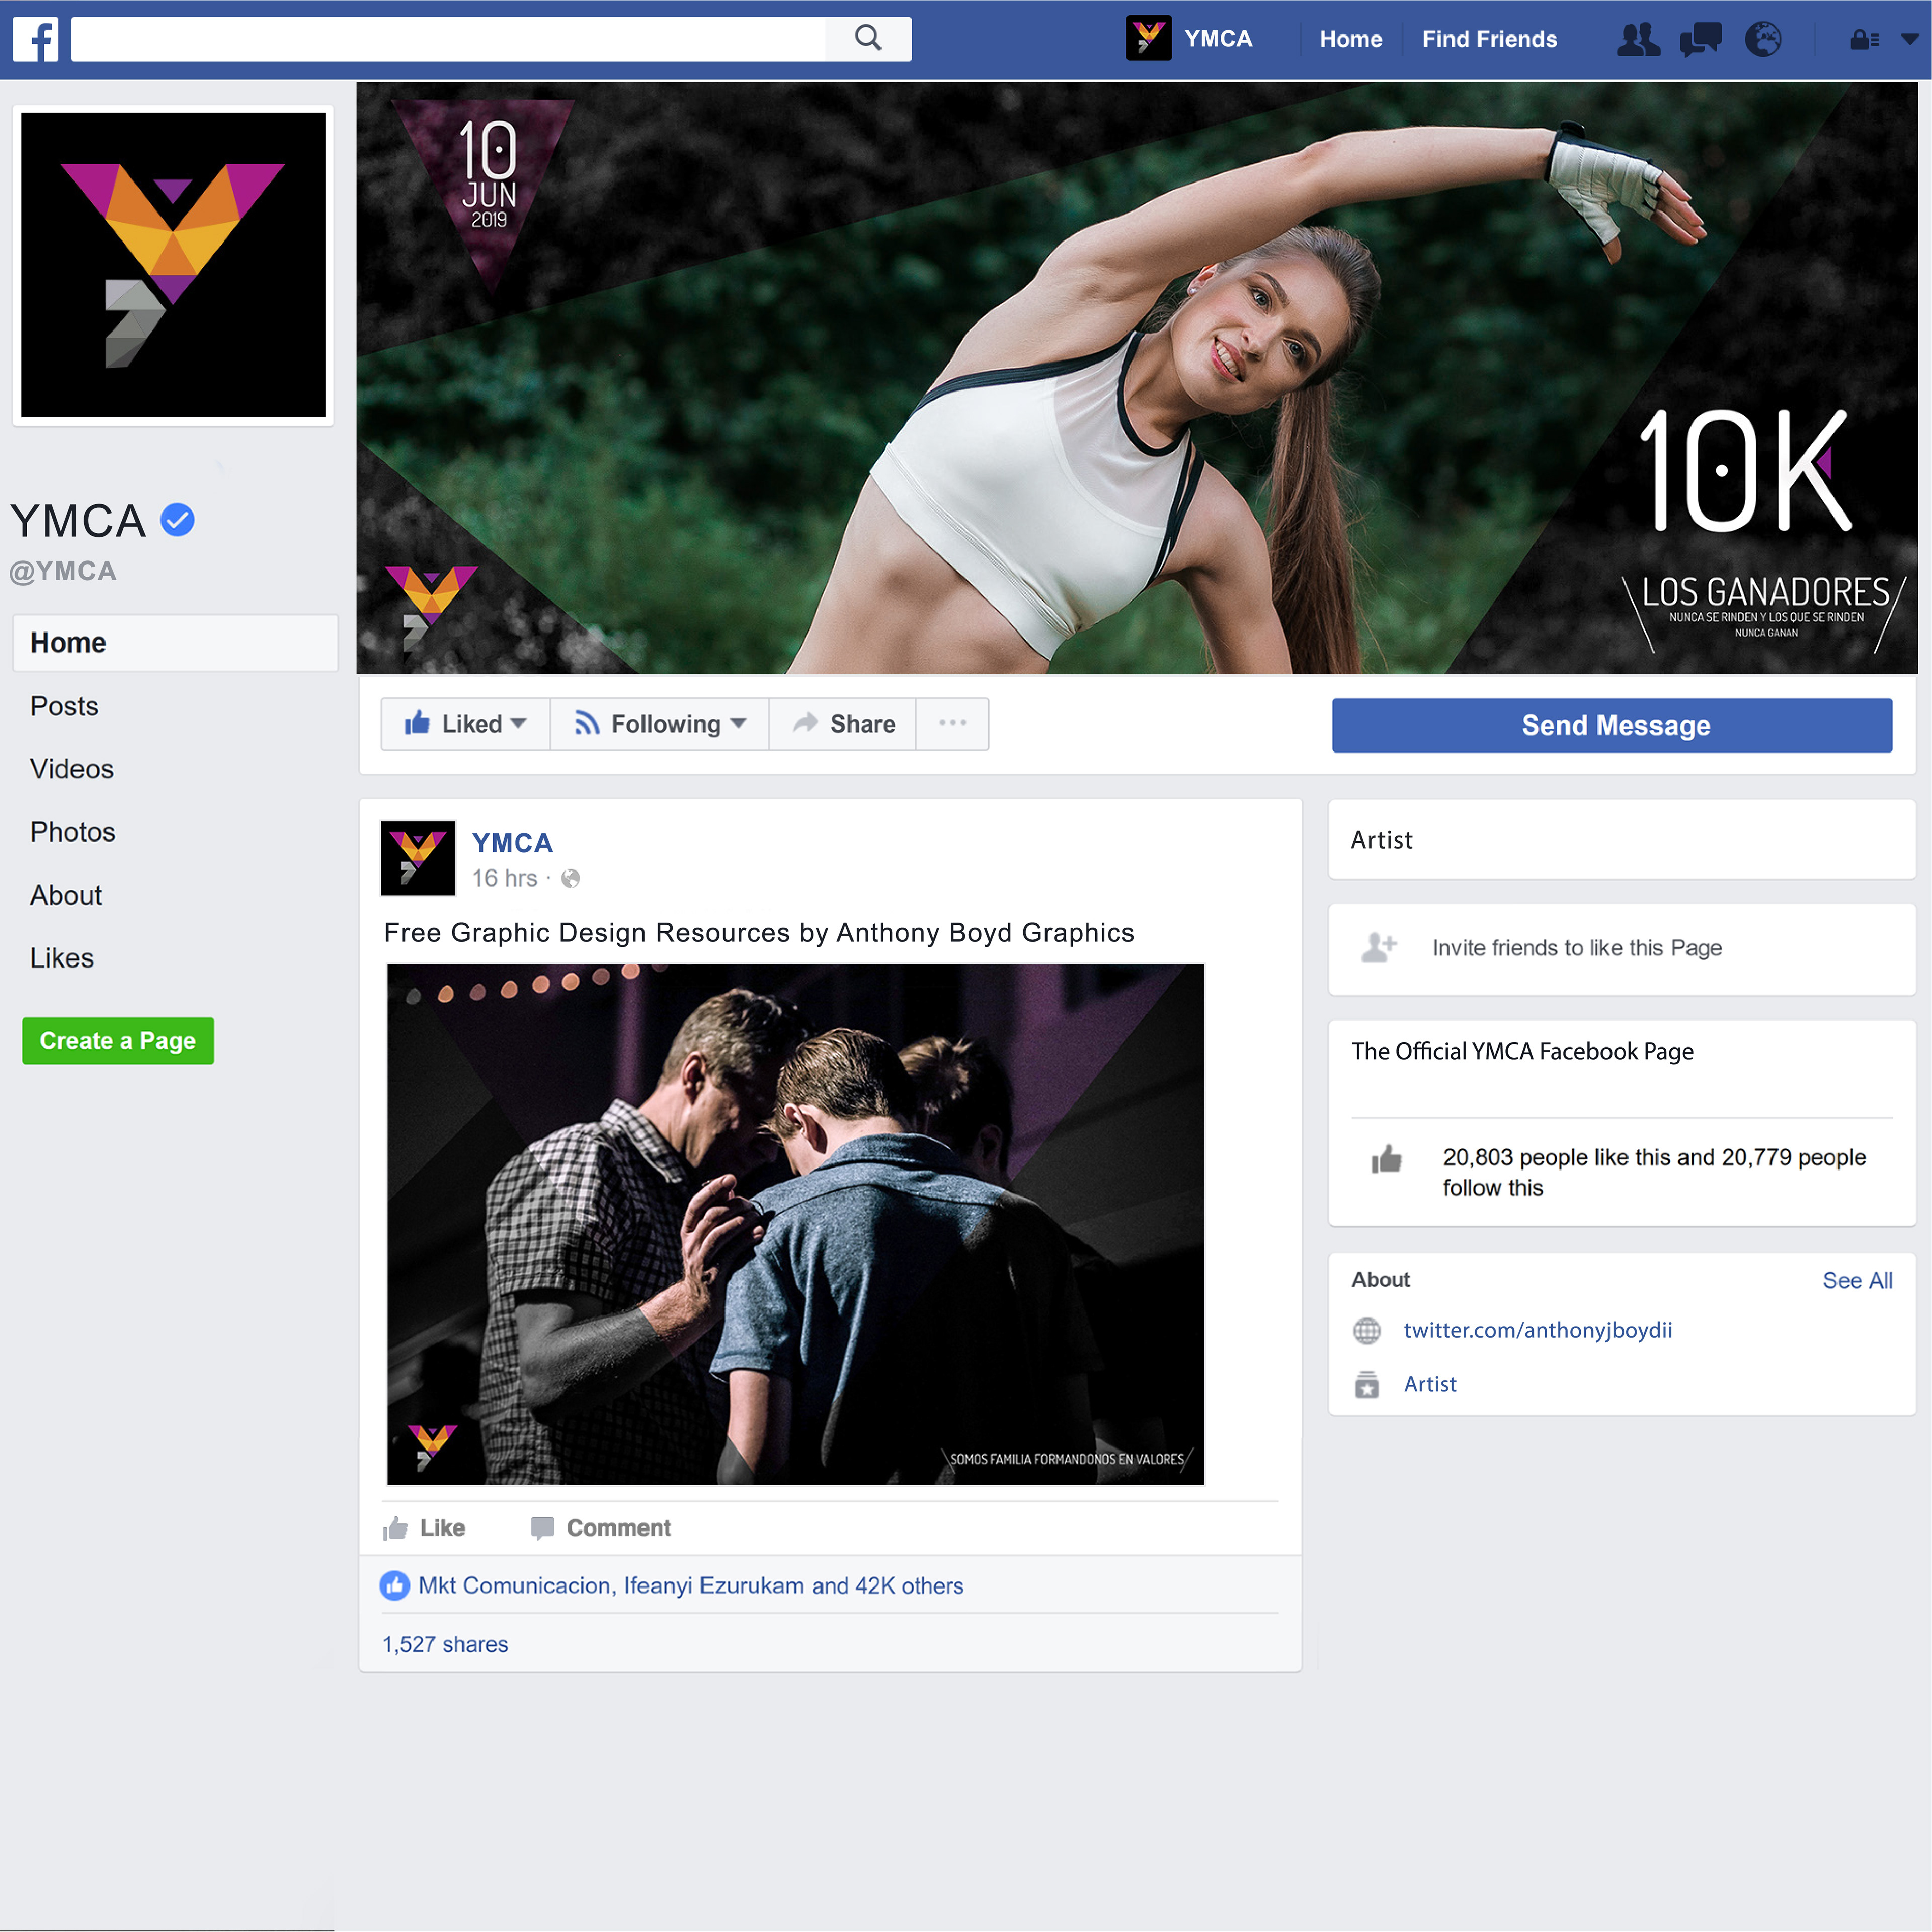Open notifications globe icon
The image size is (1932, 1932).
[1763, 40]
